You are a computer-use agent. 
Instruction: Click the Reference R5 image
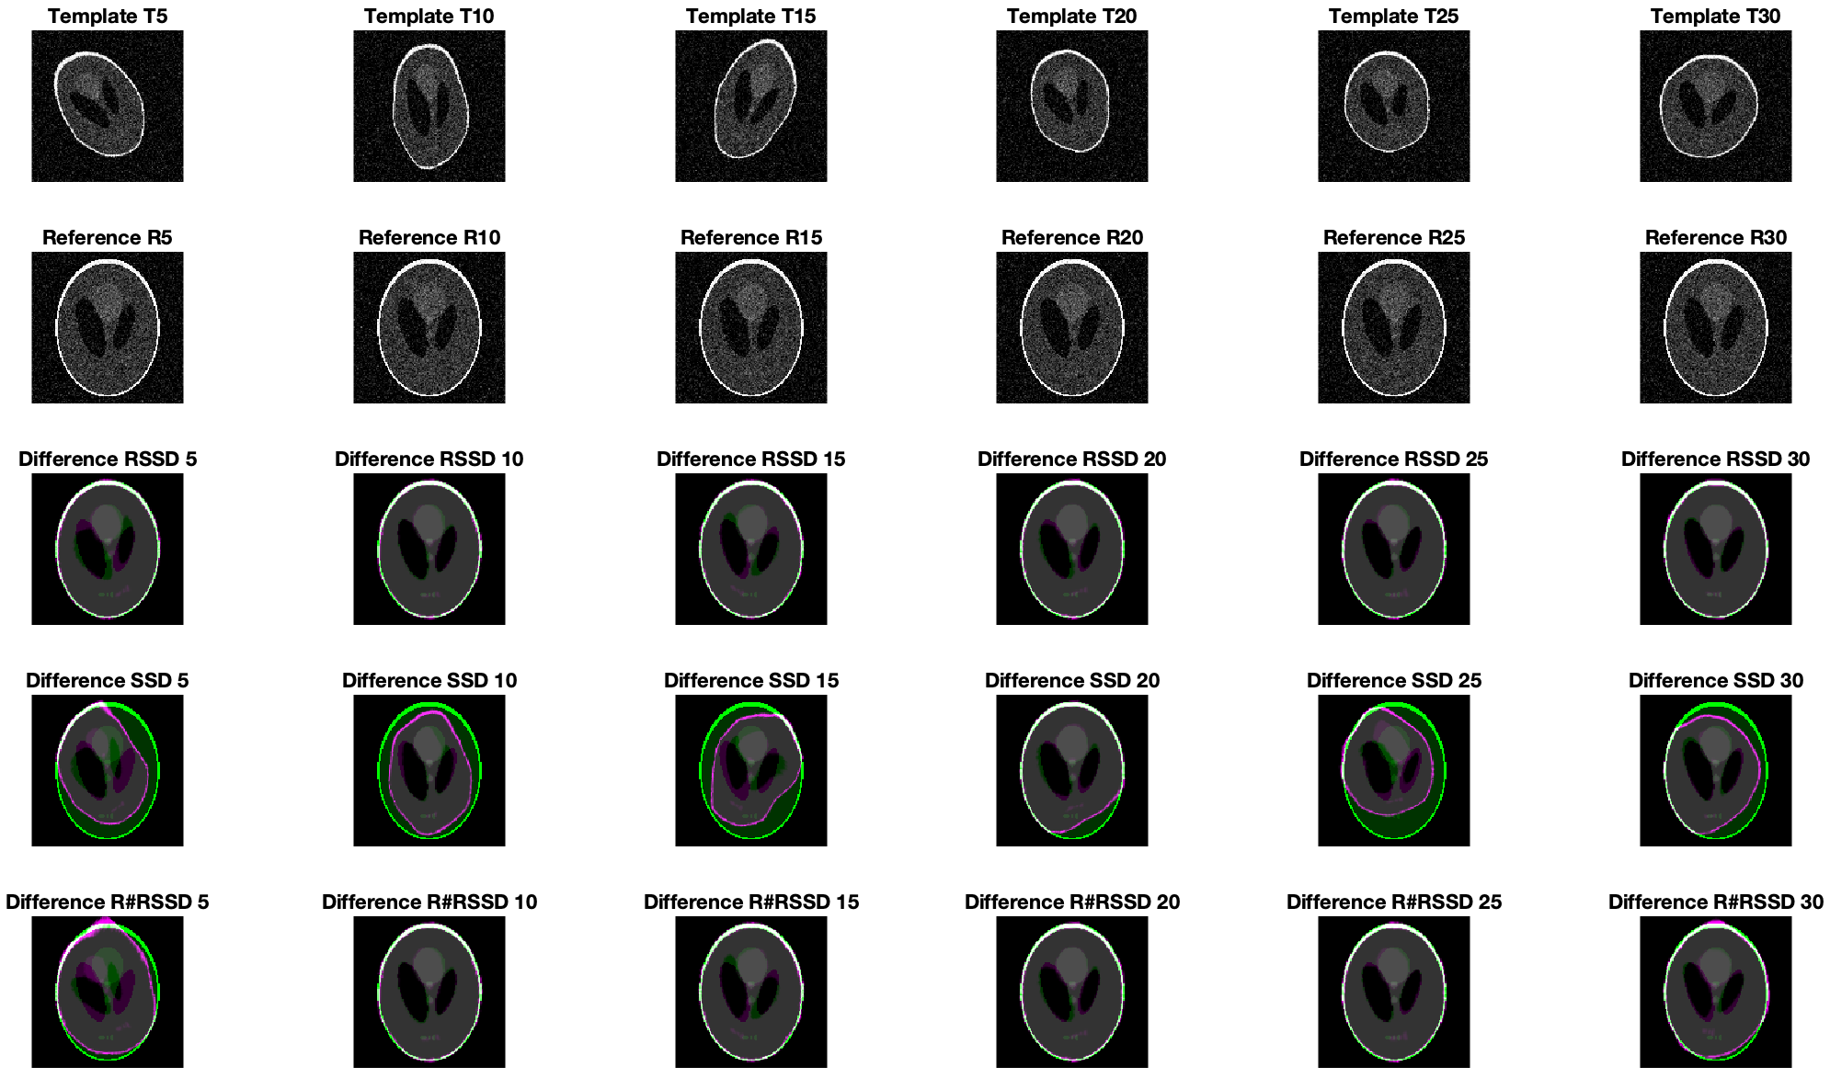(108, 327)
